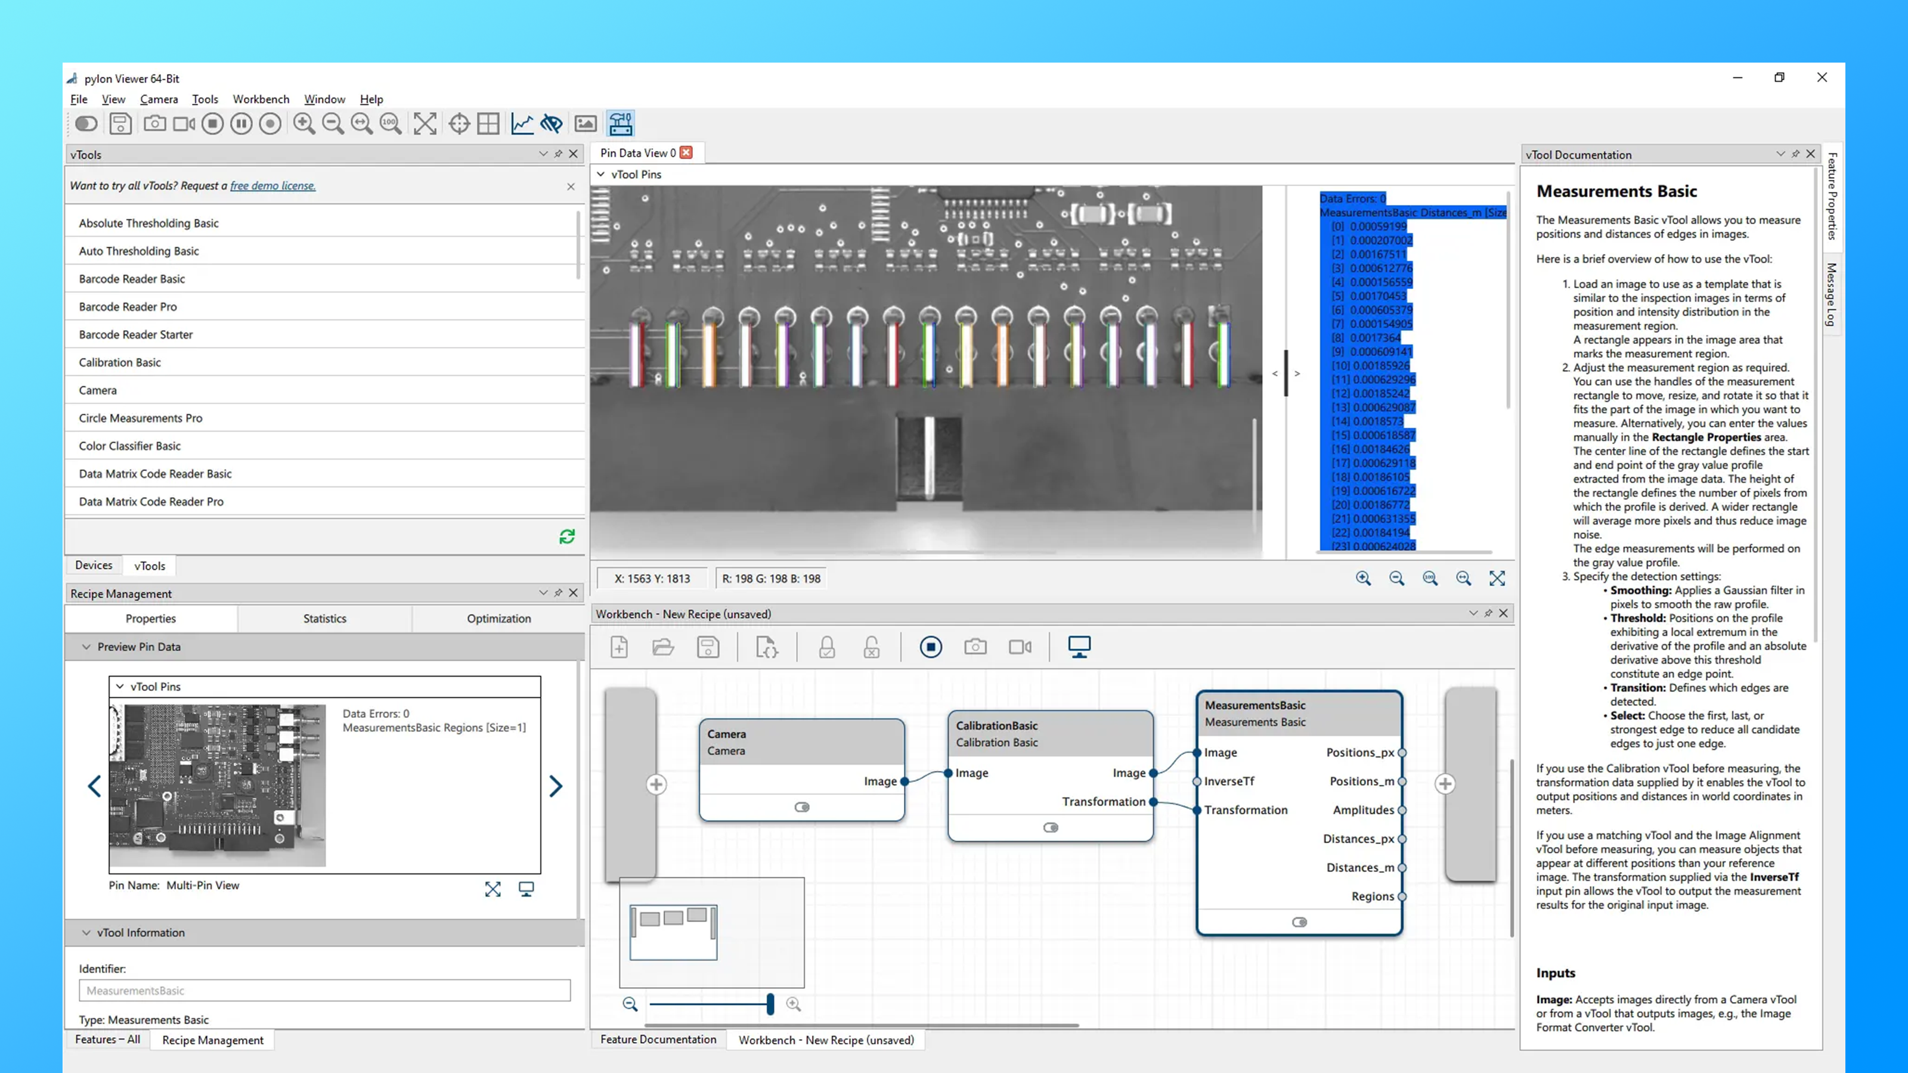Toggle the switch on the Camera vTool node

[802, 807]
